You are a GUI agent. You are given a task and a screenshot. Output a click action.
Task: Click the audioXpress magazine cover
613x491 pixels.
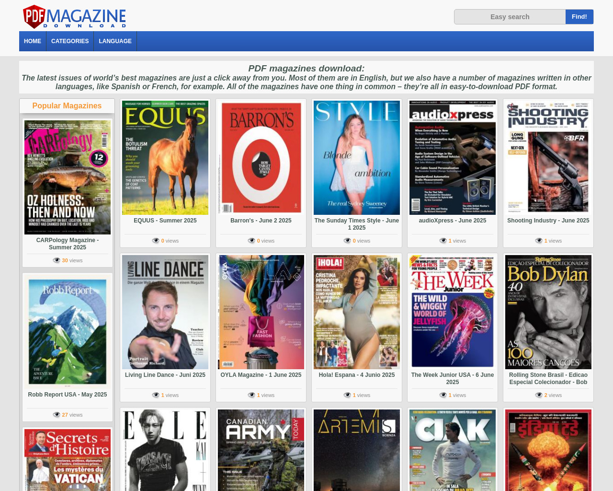tap(453, 158)
